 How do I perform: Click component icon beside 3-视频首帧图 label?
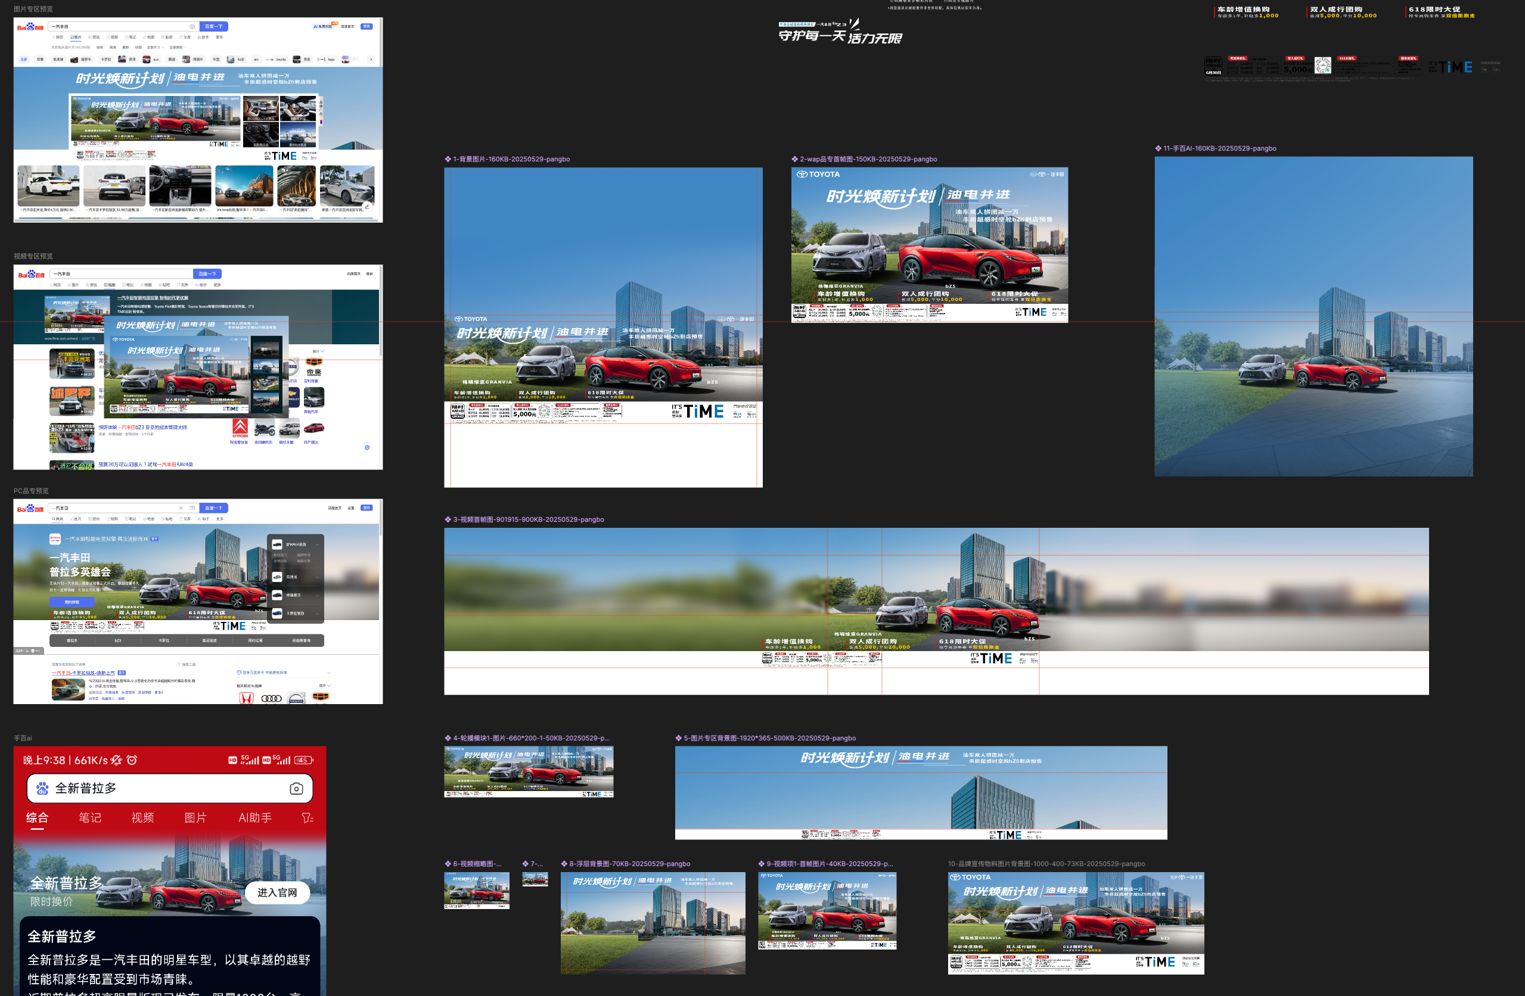[449, 520]
